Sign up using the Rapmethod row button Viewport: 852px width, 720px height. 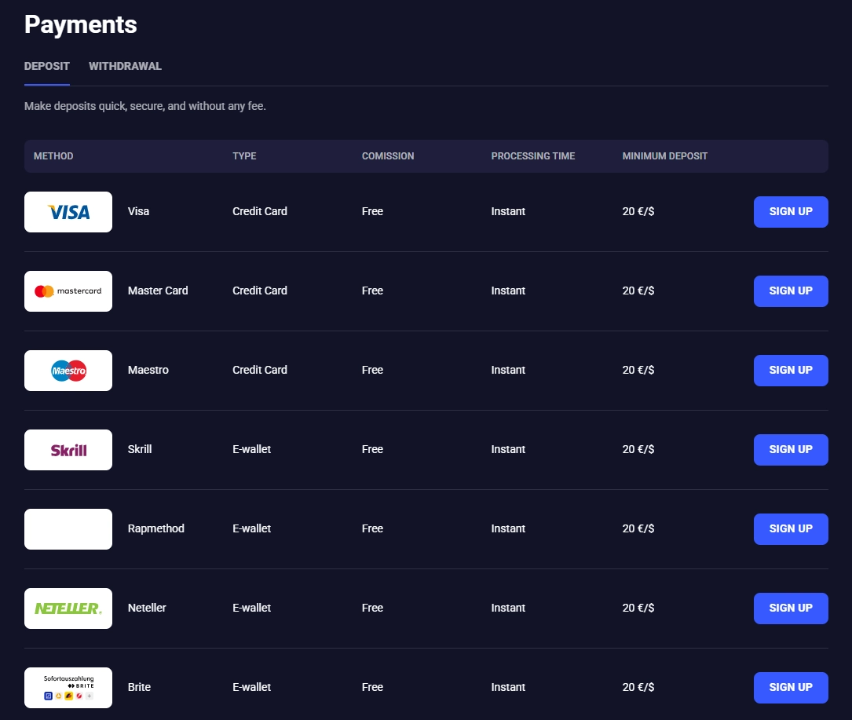click(791, 529)
